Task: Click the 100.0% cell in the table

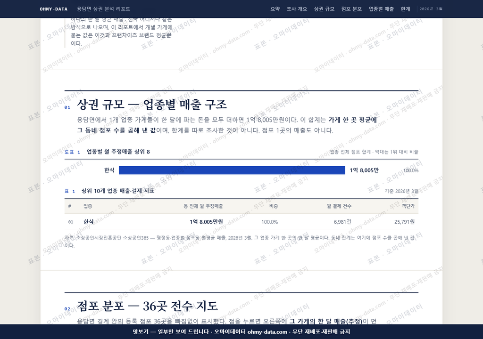Action: [x=270, y=222]
